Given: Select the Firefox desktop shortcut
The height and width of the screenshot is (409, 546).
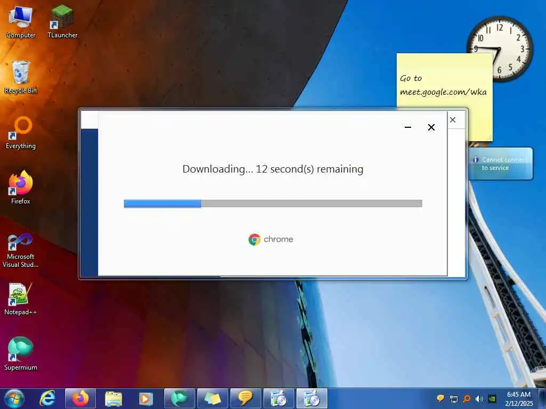Looking at the screenshot, I should point(21,187).
